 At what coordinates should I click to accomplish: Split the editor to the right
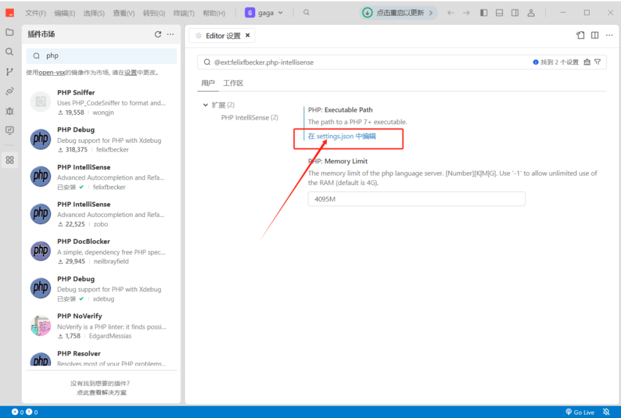pyautogui.click(x=595, y=35)
